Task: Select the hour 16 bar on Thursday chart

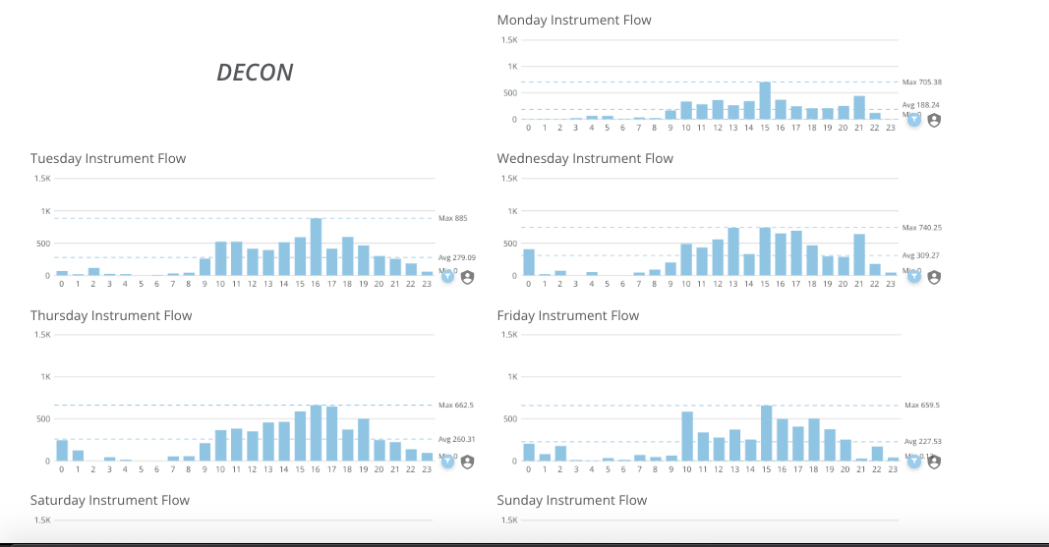Action: 316,433
